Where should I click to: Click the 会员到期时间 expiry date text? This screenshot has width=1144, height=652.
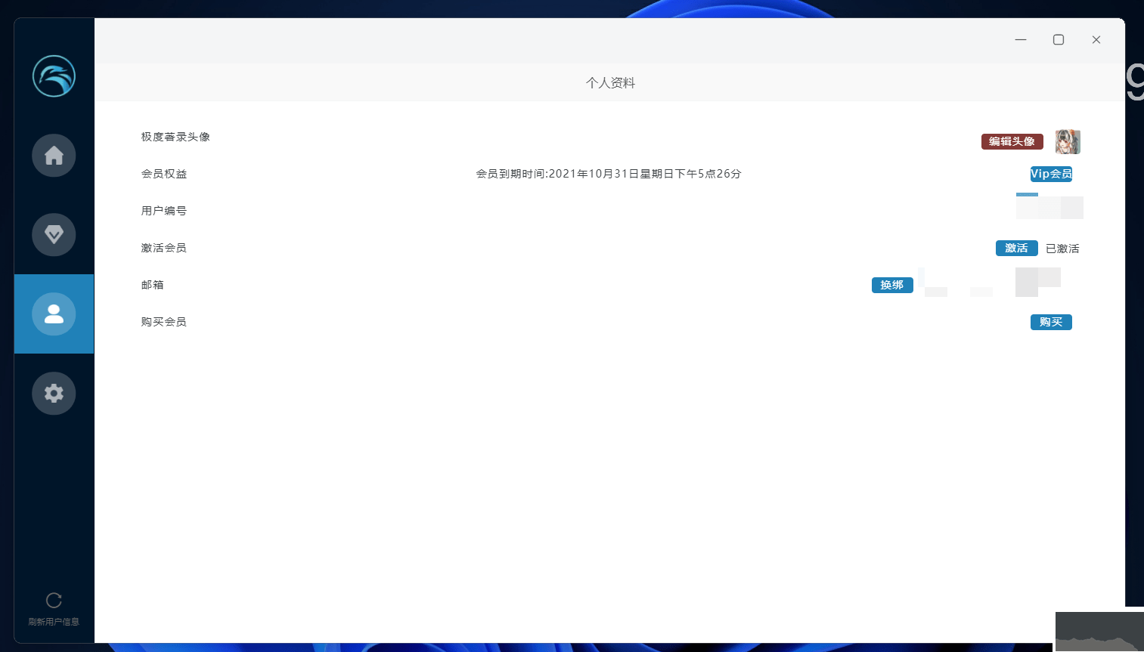point(608,174)
